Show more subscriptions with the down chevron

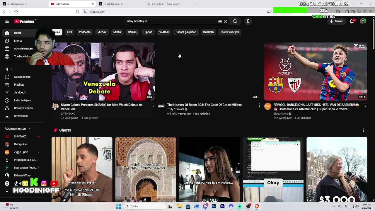7,191
